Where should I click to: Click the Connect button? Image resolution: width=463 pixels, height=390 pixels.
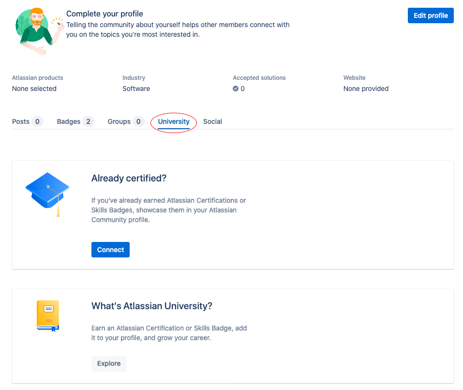point(110,250)
